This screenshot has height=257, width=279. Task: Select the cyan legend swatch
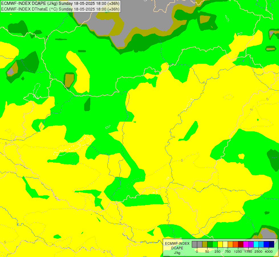[x=256, y=244]
